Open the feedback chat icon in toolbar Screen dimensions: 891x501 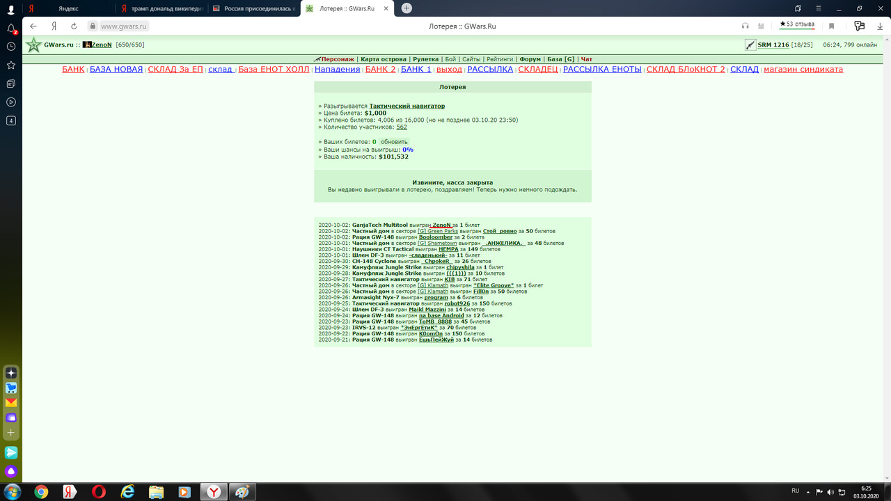(x=859, y=26)
